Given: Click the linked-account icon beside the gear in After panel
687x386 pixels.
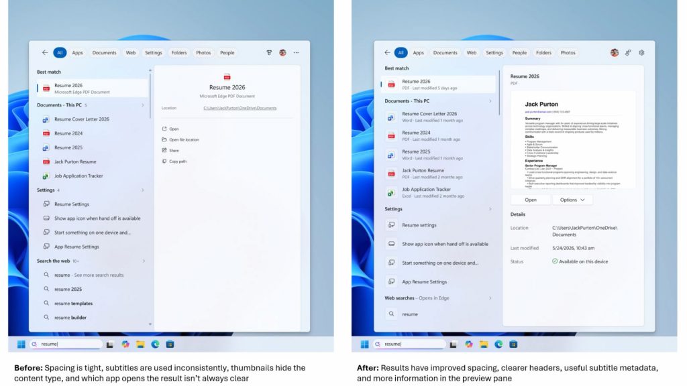Looking at the screenshot, I should [628, 52].
